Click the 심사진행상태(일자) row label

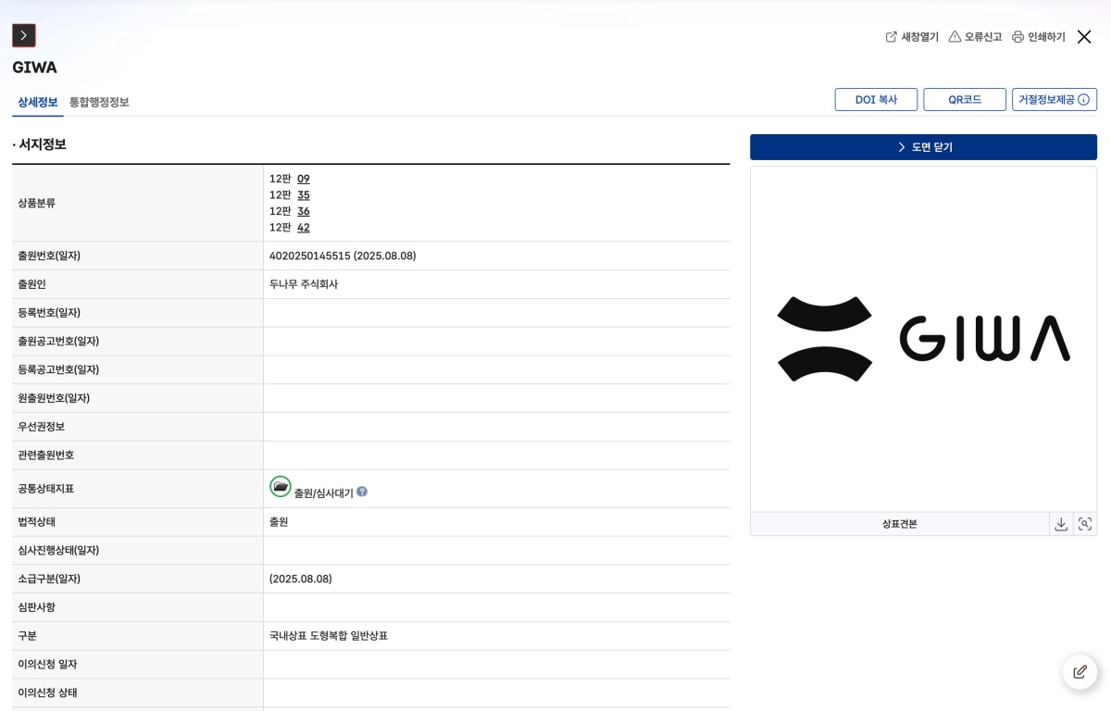(x=58, y=551)
